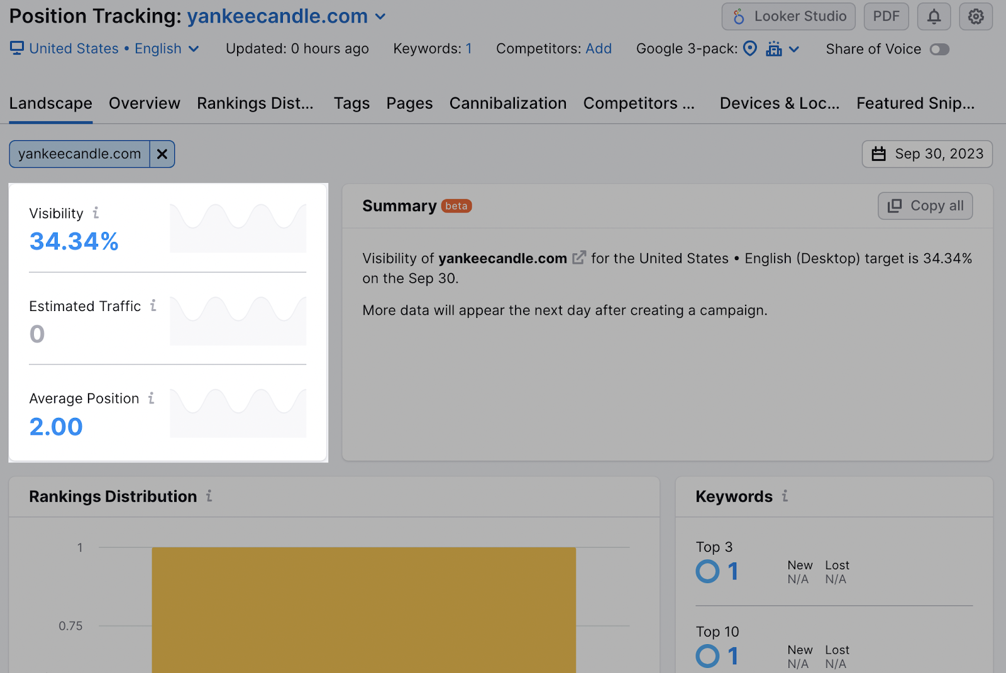Click the Estimated Traffic info icon

[x=153, y=305]
